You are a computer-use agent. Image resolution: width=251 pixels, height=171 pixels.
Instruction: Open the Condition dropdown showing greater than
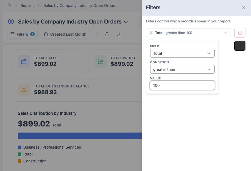(x=182, y=69)
